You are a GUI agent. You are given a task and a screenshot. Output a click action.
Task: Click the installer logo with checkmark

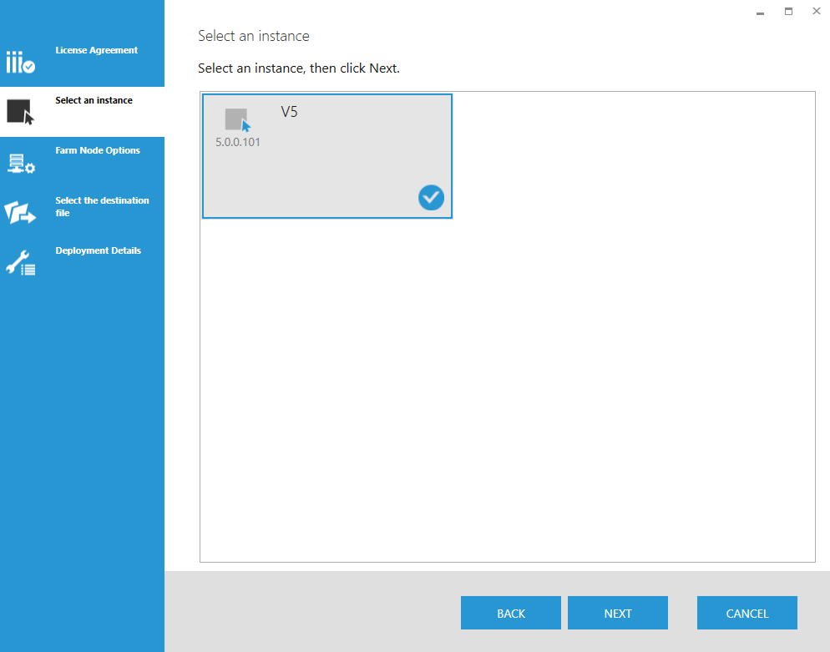point(20,62)
